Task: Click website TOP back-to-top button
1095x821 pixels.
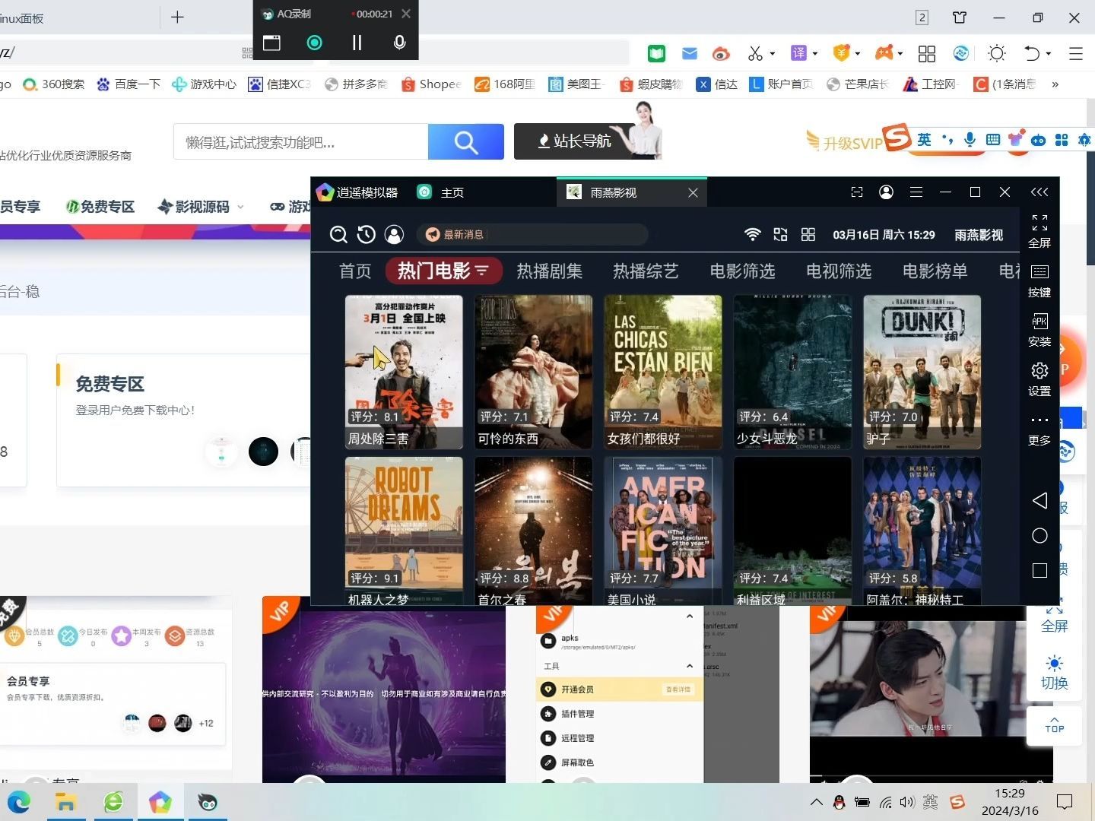Action: point(1054,724)
